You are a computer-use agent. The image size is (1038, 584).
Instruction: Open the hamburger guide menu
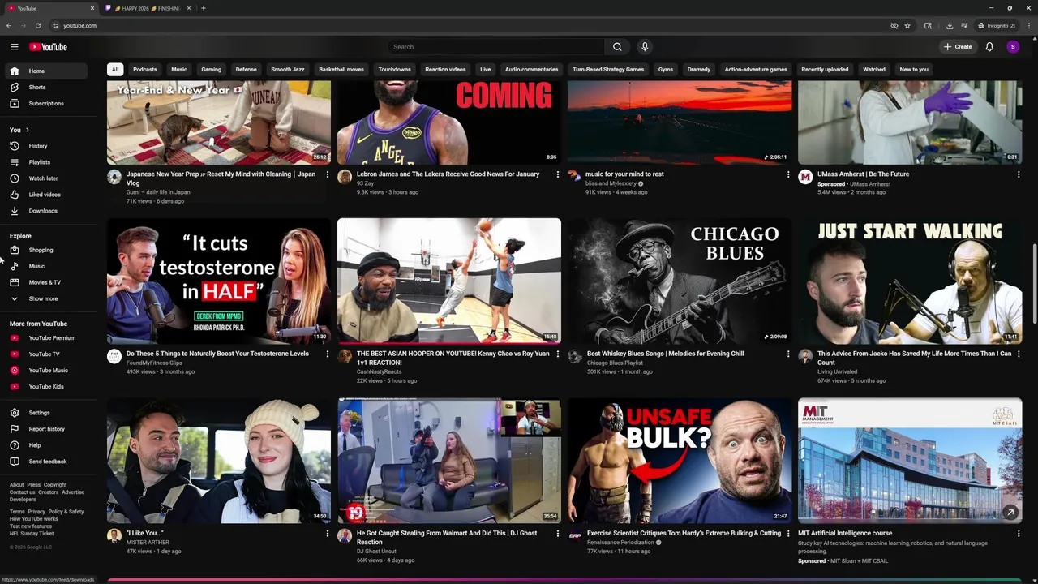(14, 47)
